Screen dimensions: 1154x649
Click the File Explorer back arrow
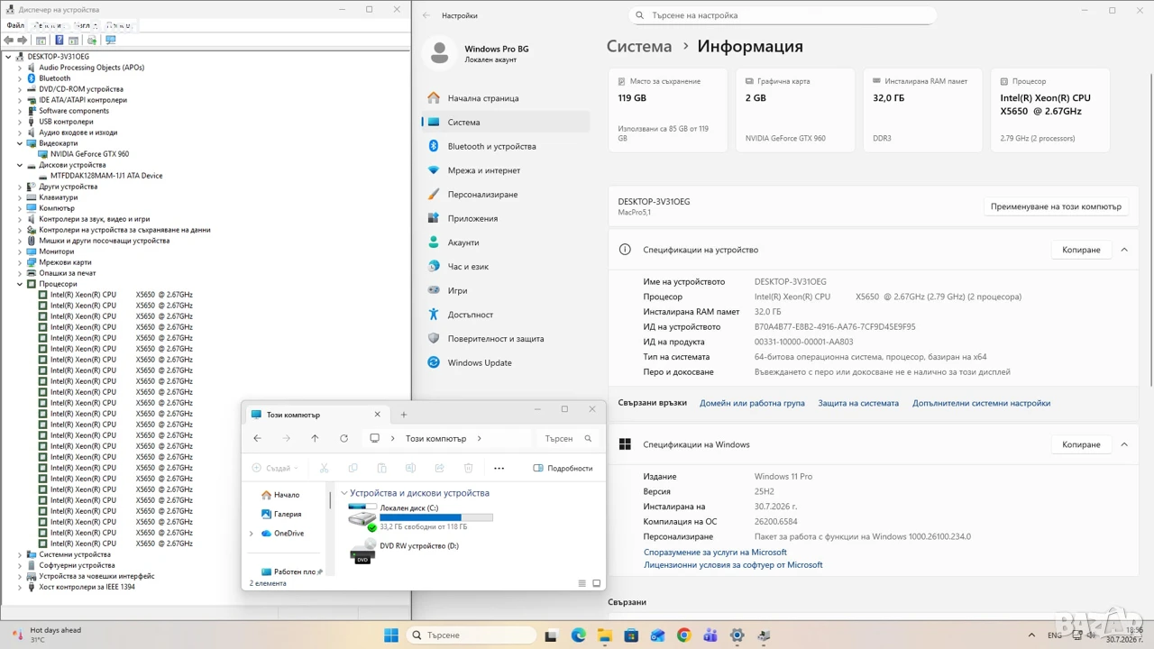258,438
